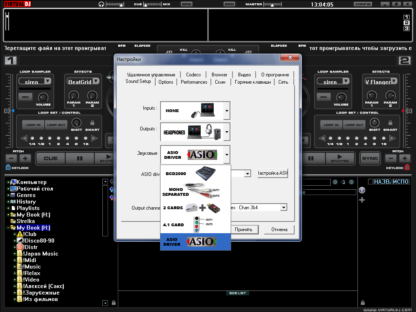Image resolution: width=416 pixels, height=312 pixels.
Task: Open the Performances settings tab
Action: [194, 82]
